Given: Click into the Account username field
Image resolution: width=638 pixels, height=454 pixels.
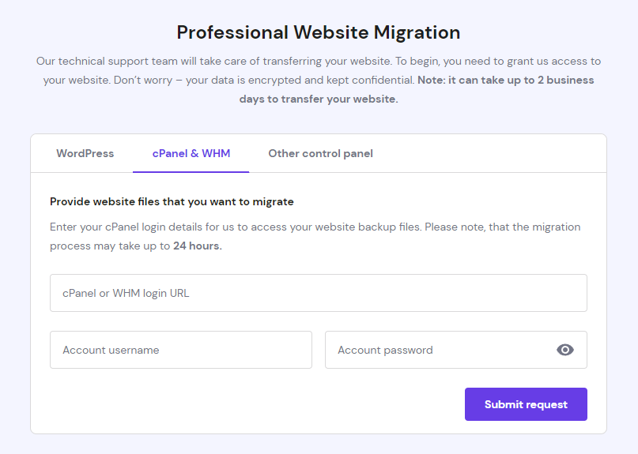Looking at the screenshot, I should (180, 350).
